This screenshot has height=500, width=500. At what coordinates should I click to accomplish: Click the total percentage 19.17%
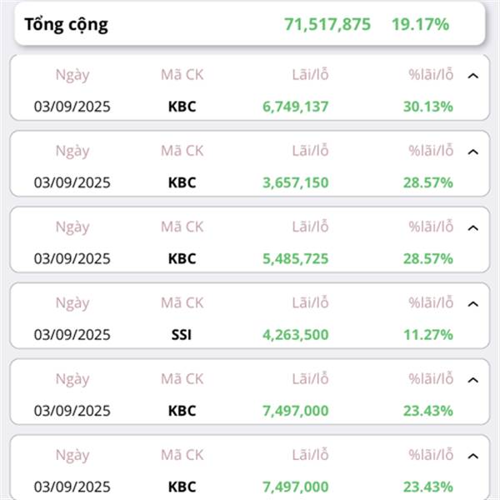point(420,24)
